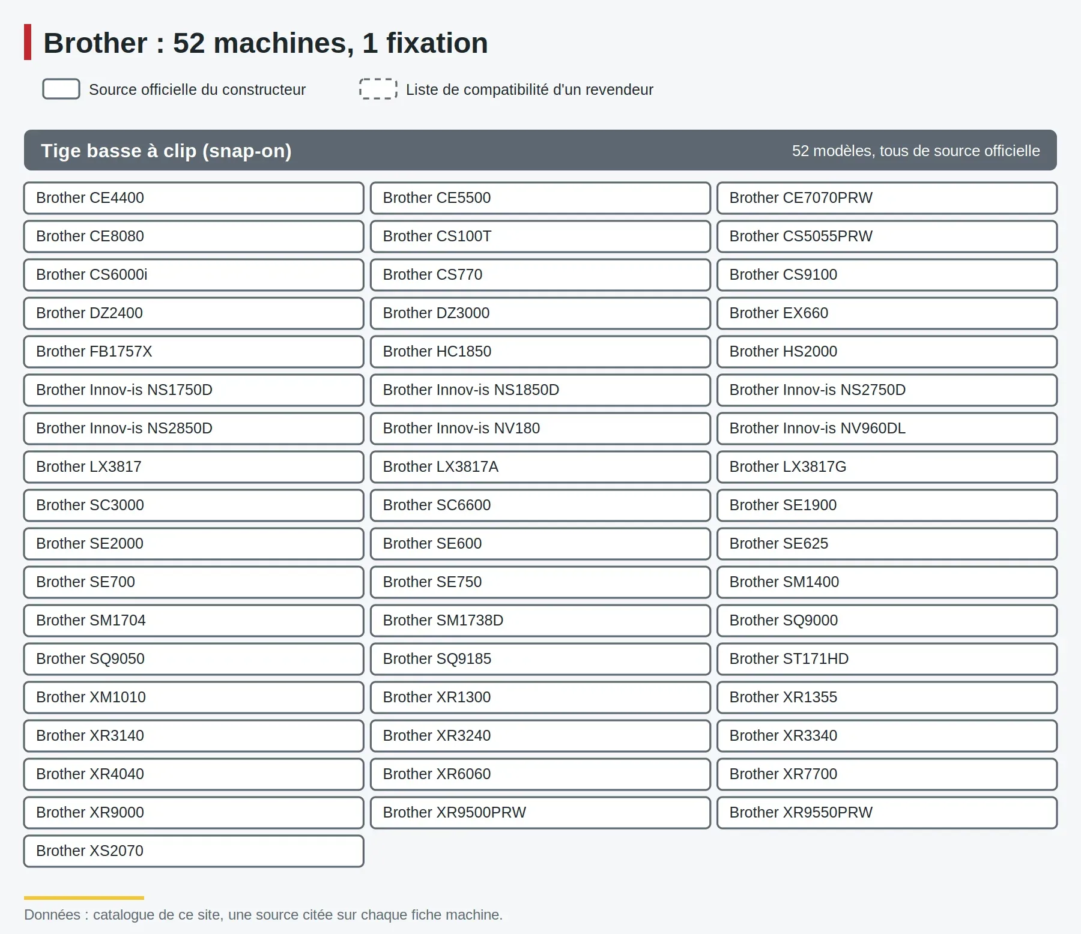Image resolution: width=1081 pixels, height=934 pixels.
Task: Select the Brother XR9550PRW card
Action: 887,813
